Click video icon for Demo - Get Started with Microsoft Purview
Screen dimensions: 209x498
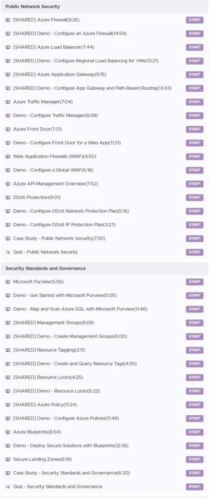(x=8, y=295)
